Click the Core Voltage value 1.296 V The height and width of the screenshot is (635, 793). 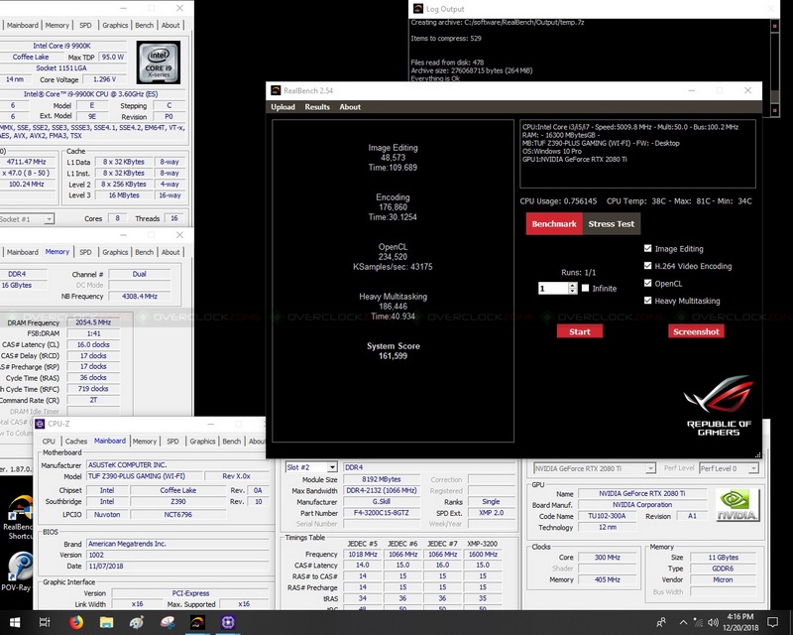tap(105, 79)
